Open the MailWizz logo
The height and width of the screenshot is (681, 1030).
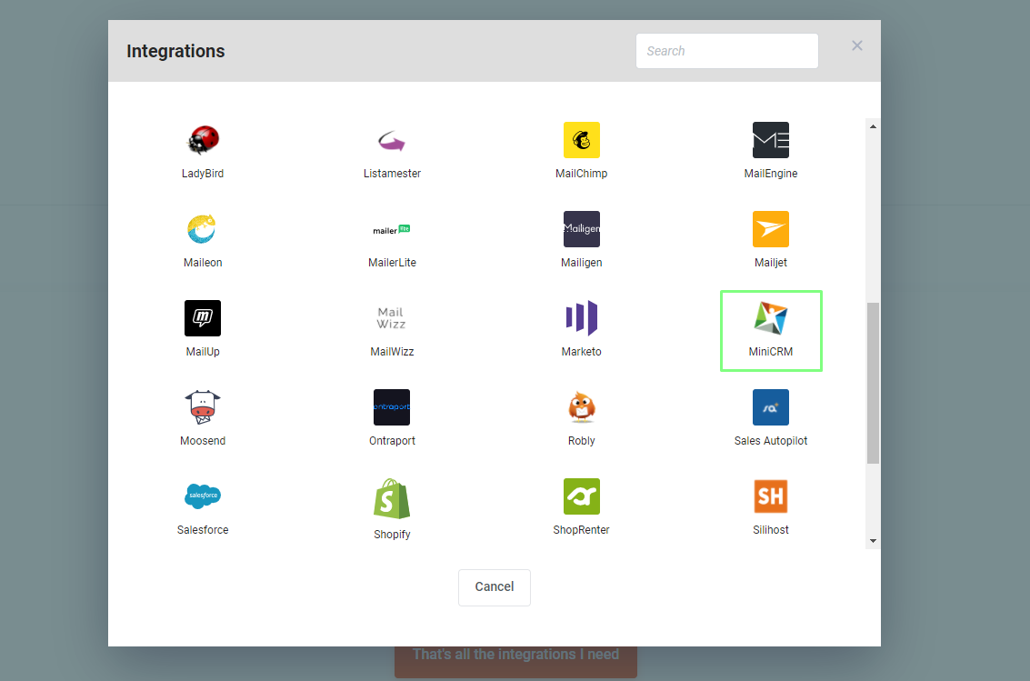point(392,318)
